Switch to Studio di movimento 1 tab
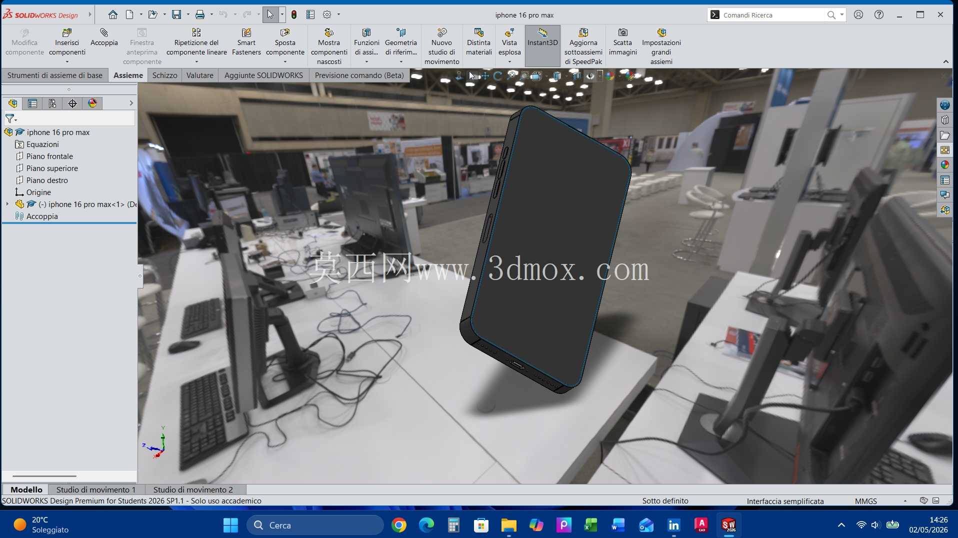The height and width of the screenshot is (538, 958). pos(95,489)
